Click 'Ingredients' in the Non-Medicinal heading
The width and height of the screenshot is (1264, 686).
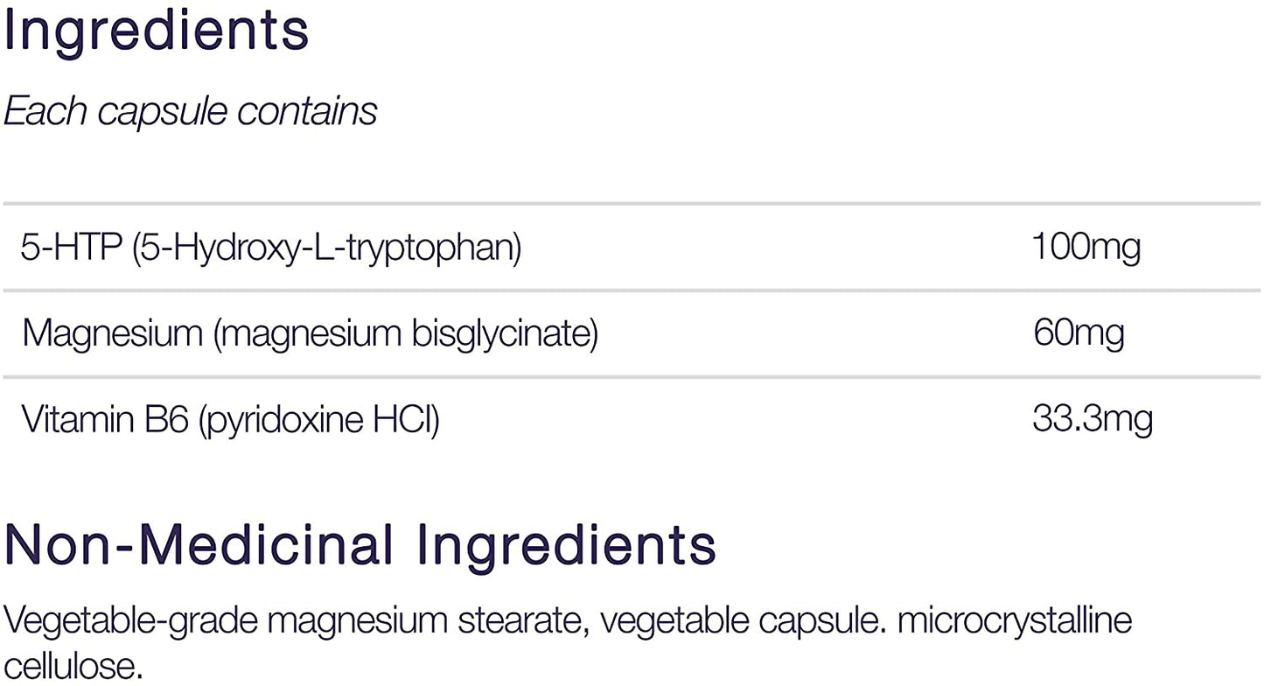566,545
